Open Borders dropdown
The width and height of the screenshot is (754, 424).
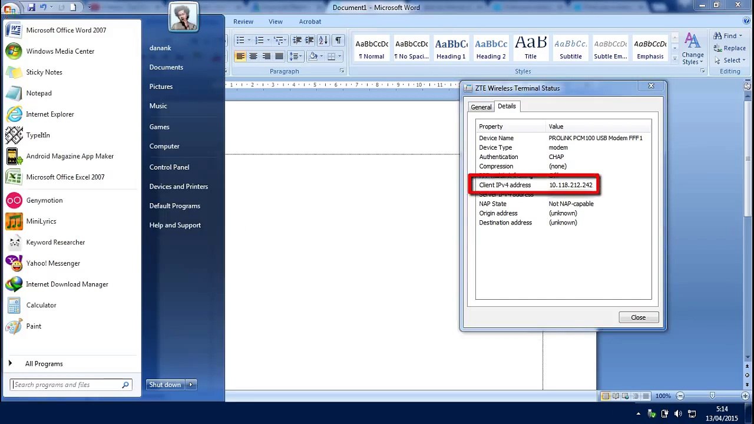pyautogui.click(x=340, y=56)
